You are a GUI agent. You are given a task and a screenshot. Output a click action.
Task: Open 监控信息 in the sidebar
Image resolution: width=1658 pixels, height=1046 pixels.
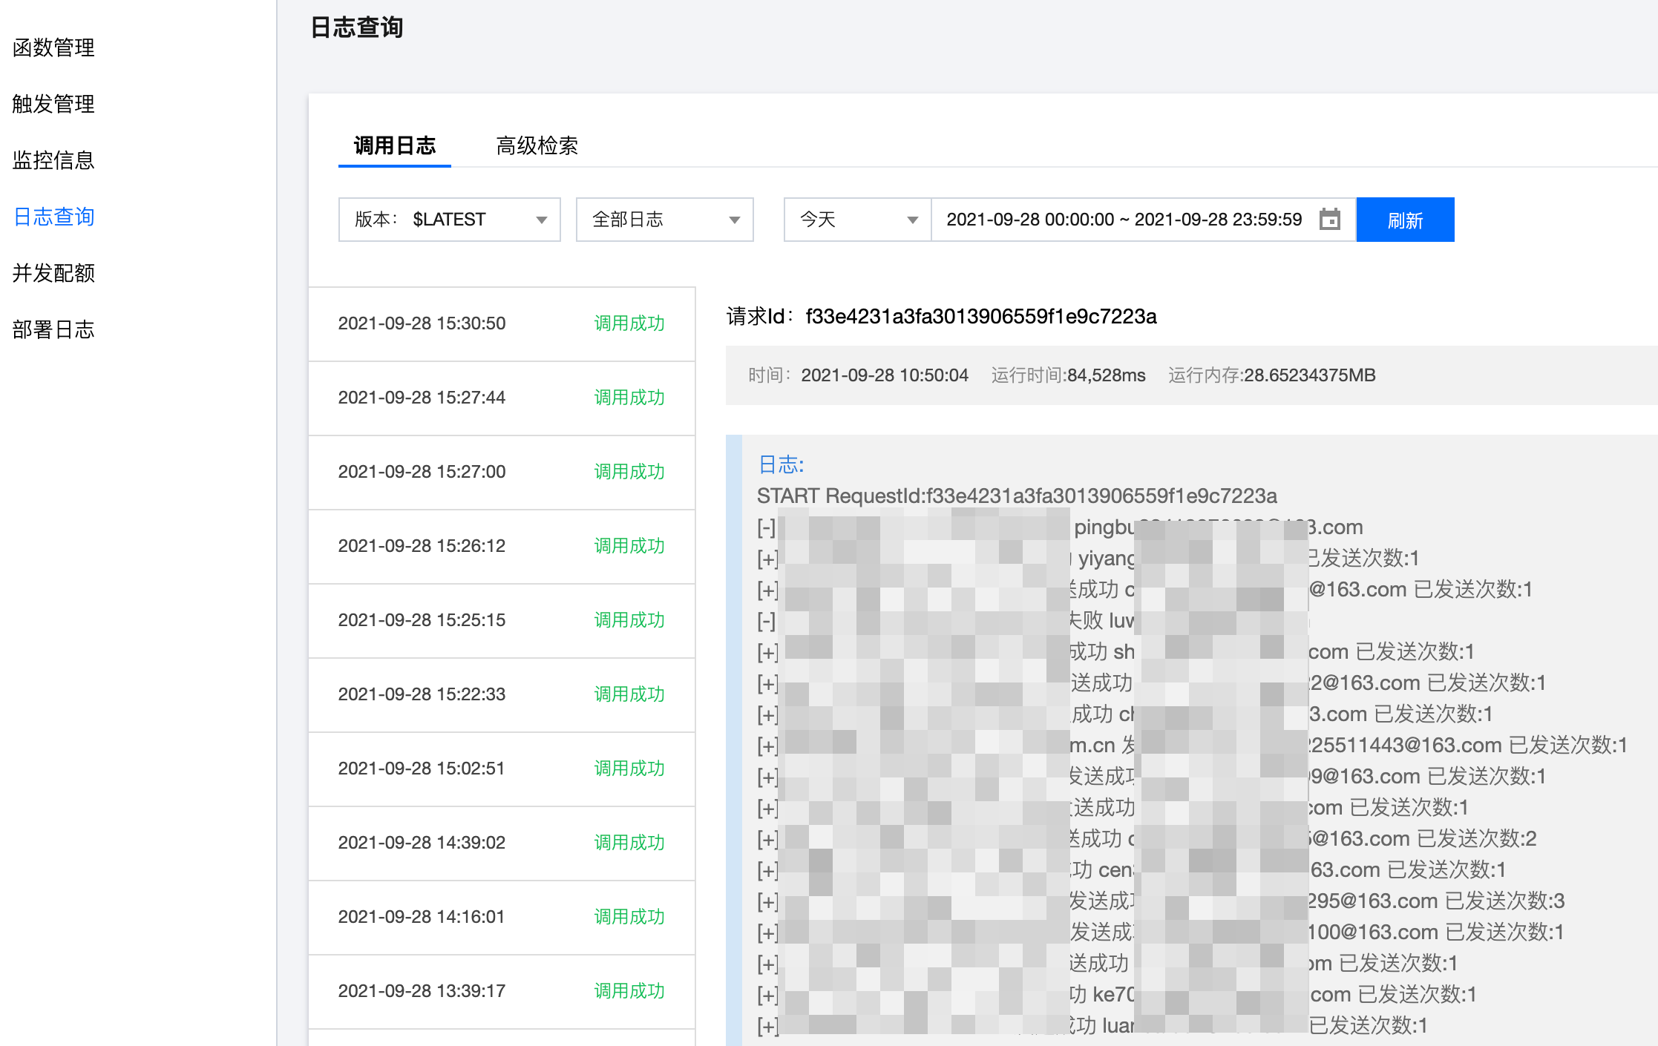[53, 160]
